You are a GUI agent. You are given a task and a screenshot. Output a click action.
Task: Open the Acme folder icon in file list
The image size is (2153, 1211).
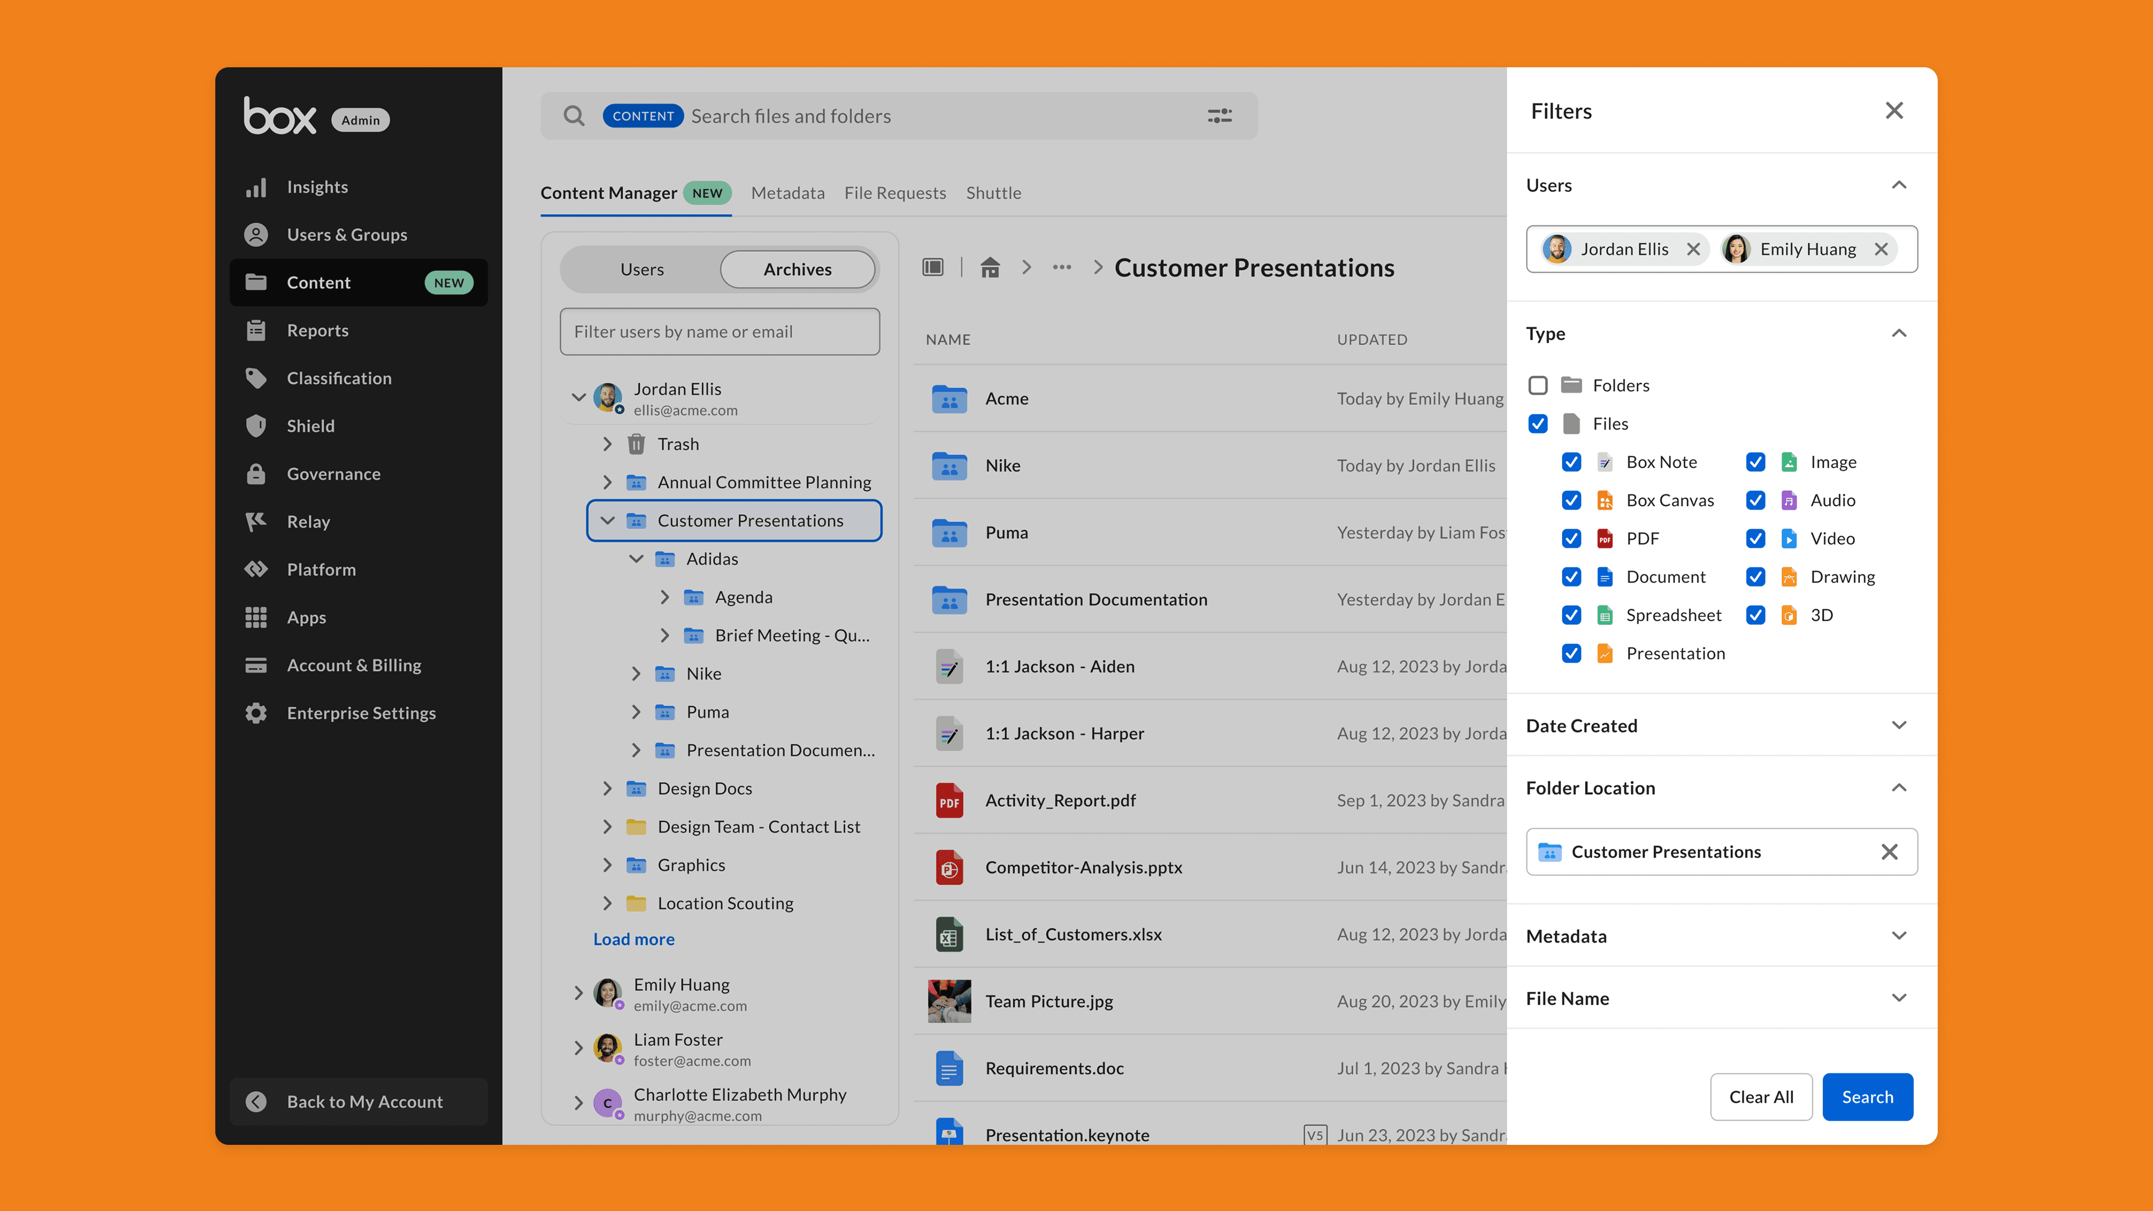click(949, 399)
